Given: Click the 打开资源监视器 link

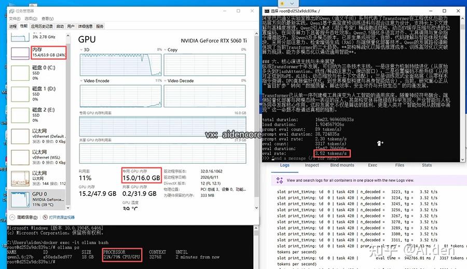Looking at the screenshot, I should tap(62, 217).
